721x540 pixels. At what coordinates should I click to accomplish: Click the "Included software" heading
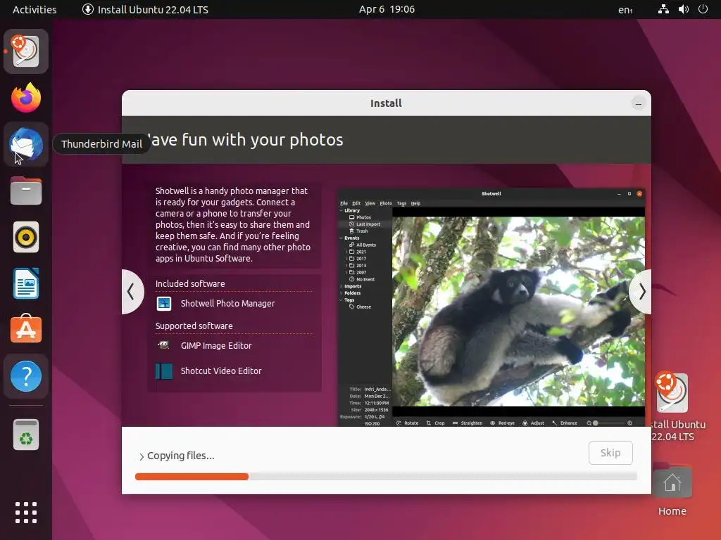coord(190,284)
